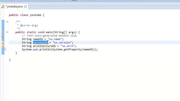Image resolution: width=180 pixels, height=101 pixels.
Task: Click the @param Javadoc tag
Action: 25,26
